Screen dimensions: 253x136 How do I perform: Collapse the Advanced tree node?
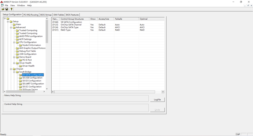point(11,27)
